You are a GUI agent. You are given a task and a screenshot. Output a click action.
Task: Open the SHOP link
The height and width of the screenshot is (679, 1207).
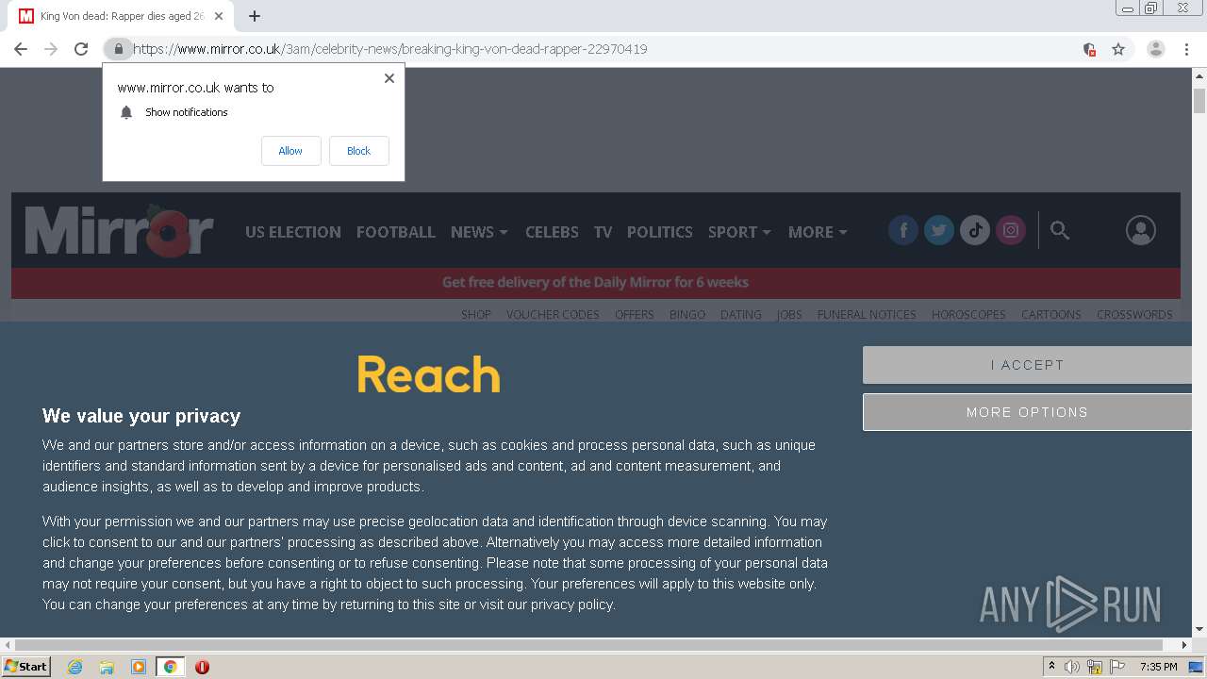[x=476, y=315]
